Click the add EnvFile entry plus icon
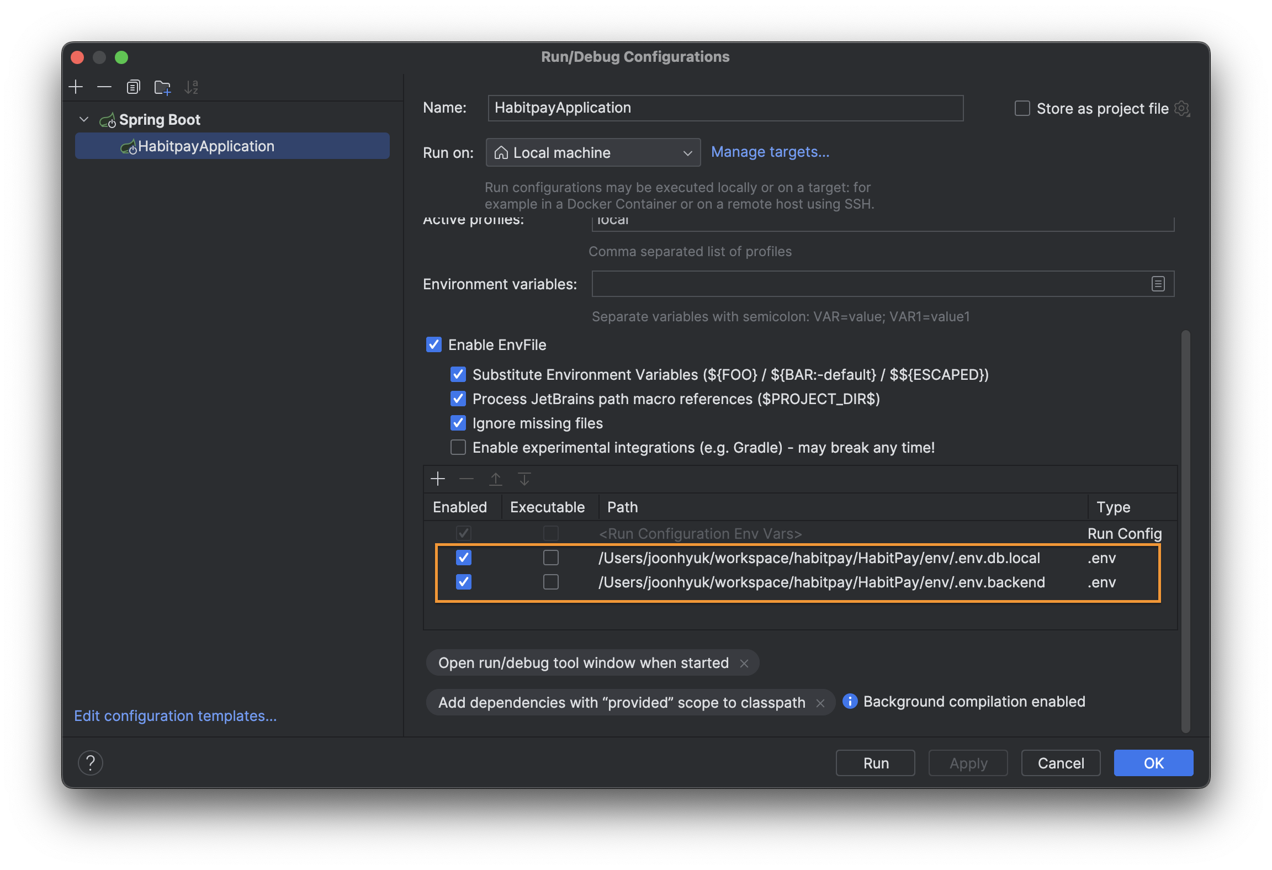Screen dimensions: 1272x870 click(x=437, y=479)
